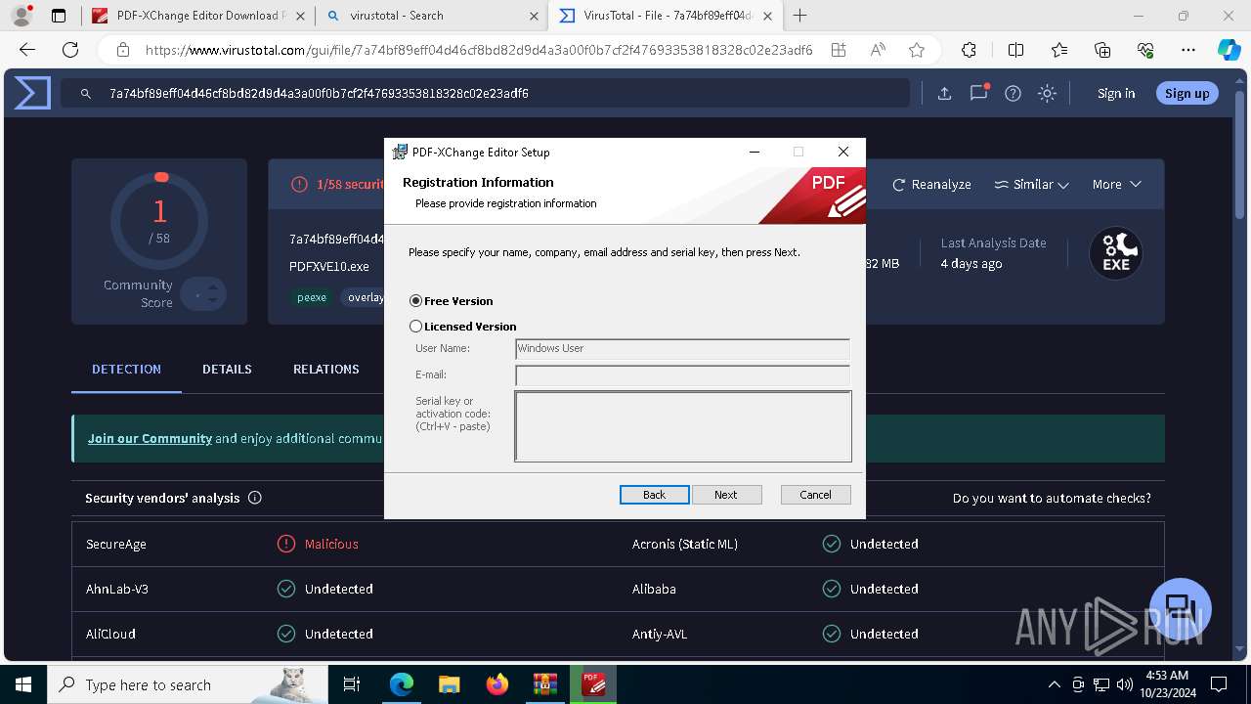This screenshot has width=1251, height=704.
Task: Open the Windows Start menu
Action: [22, 684]
